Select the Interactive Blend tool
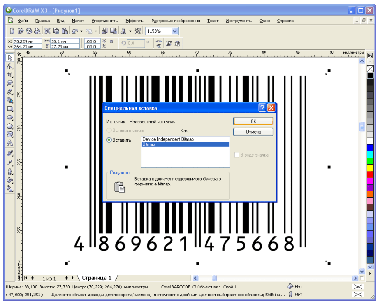 tap(10, 153)
